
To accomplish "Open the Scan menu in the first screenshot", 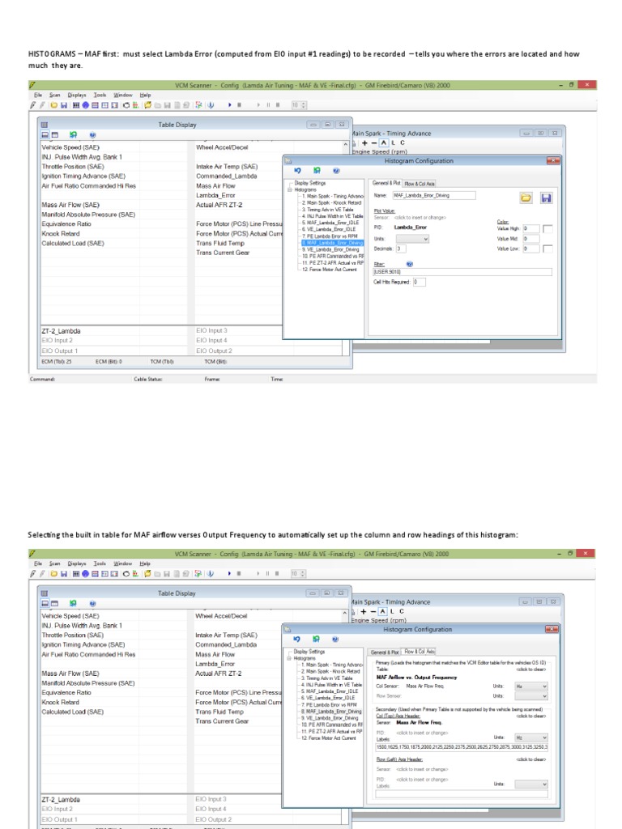I will pyautogui.click(x=54, y=96).
